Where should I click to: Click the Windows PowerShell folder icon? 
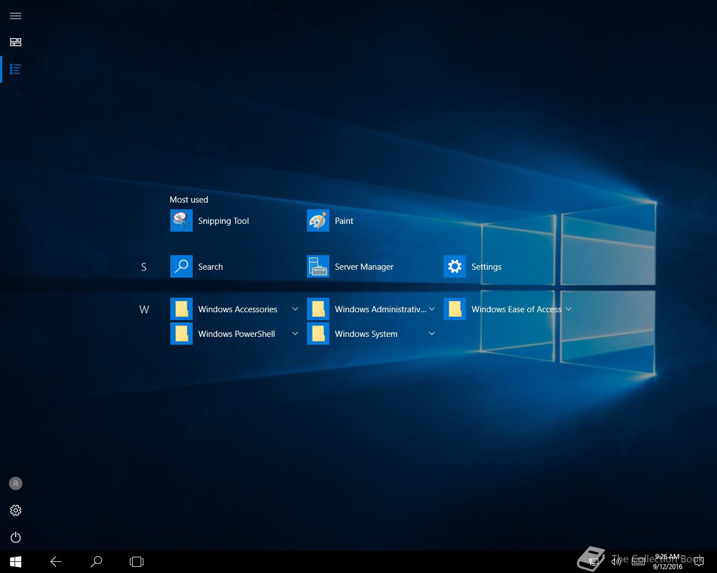point(181,334)
